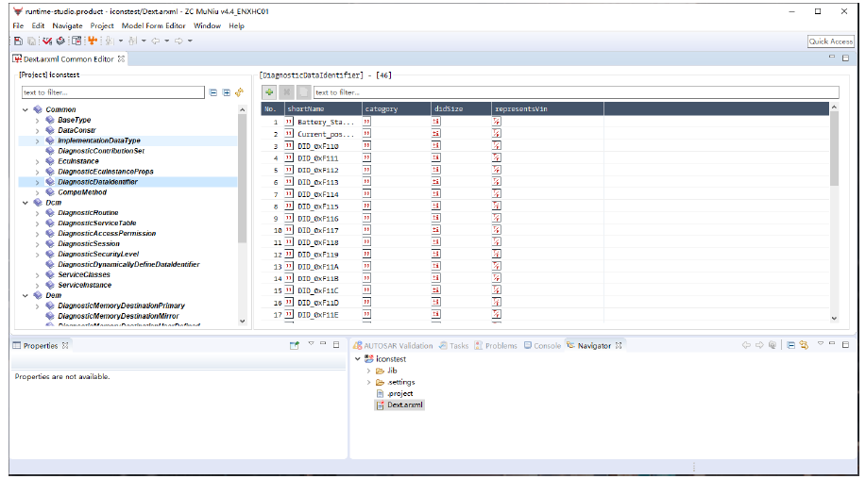This screenshot has height=479, width=866.
Task: Expand the DiagnosticRoutine tree node
Action: [38, 213]
